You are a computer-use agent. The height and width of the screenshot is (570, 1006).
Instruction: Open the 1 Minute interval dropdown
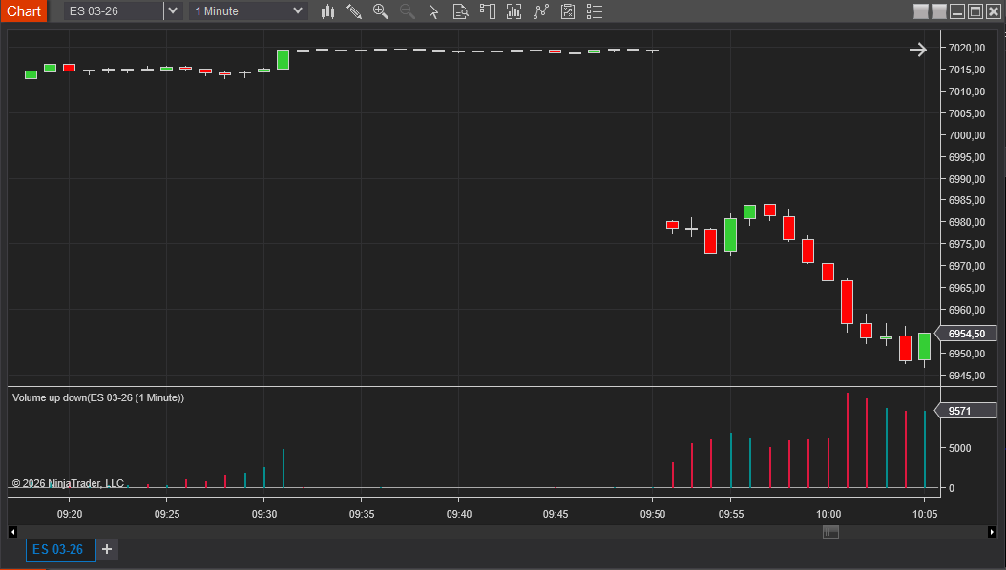click(248, 10)
